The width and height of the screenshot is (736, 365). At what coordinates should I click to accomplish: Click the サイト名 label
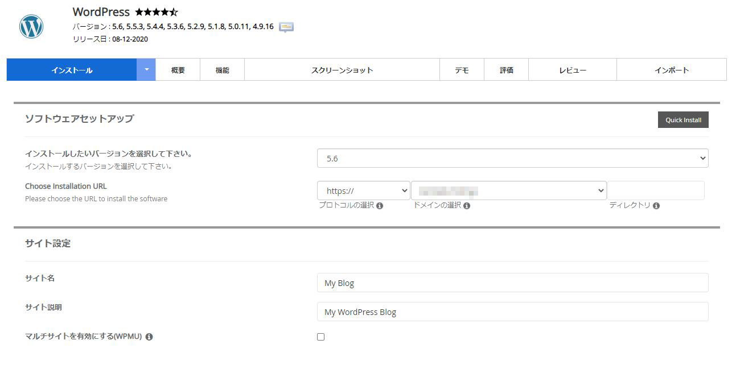tap(40, 278)
